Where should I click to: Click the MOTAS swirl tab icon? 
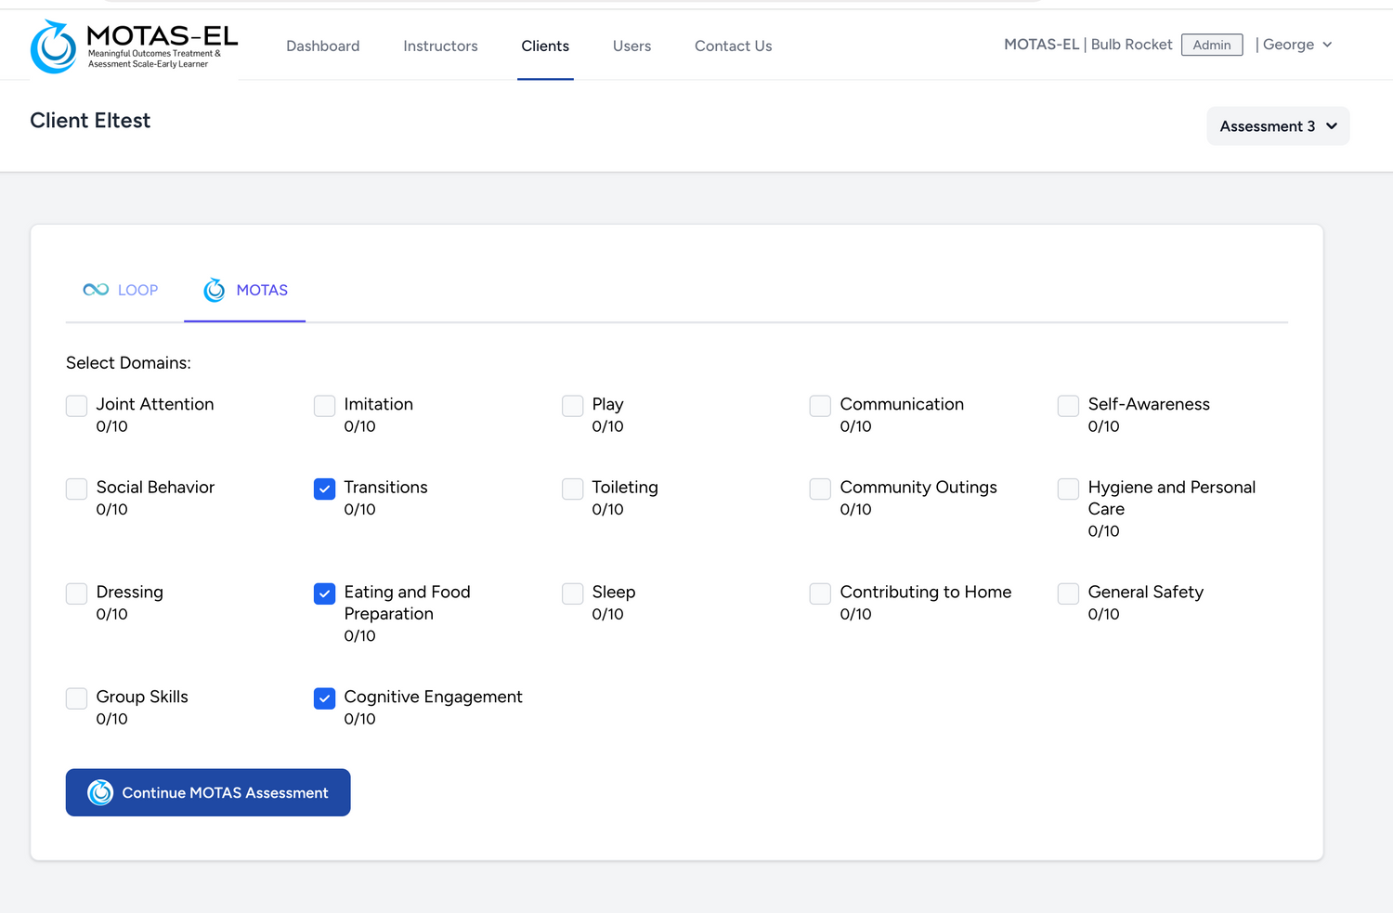215,290
